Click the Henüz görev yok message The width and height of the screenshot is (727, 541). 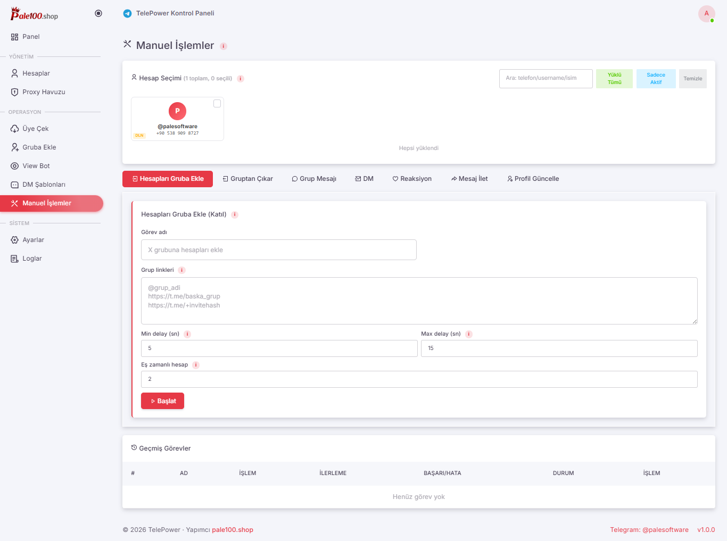[x=419, y=497]
